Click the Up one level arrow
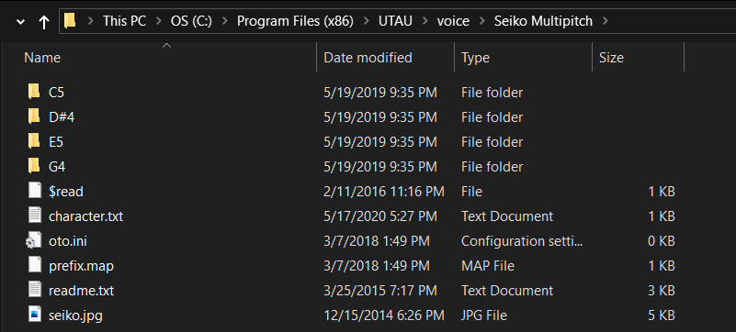 pos(44,21)
